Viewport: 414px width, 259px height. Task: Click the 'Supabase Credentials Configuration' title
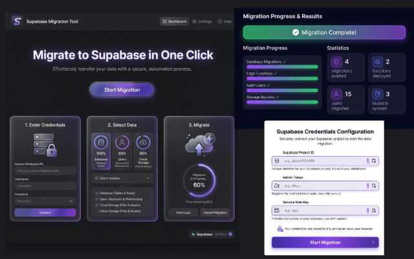(x=325, y=131)
